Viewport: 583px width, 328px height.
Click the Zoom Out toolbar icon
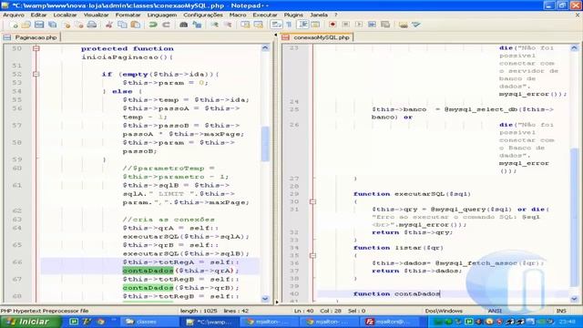(228, 25)
